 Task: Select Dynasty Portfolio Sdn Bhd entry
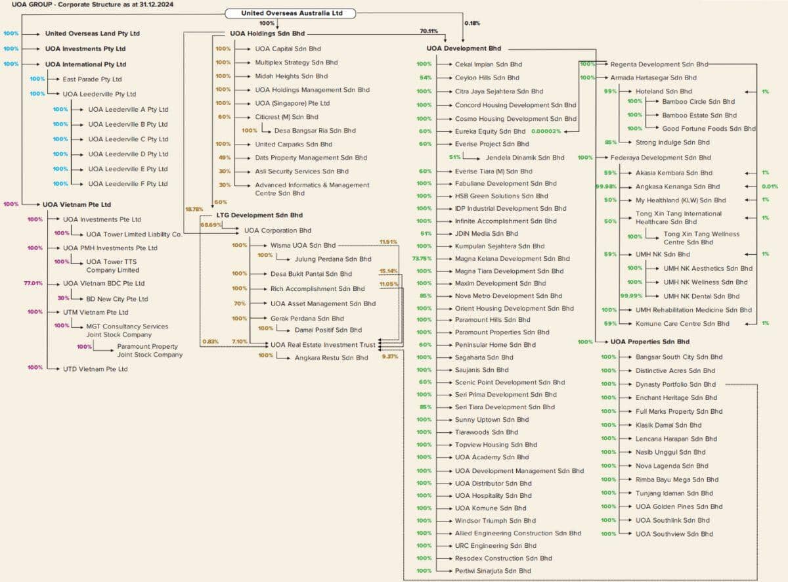coord(676,384)
